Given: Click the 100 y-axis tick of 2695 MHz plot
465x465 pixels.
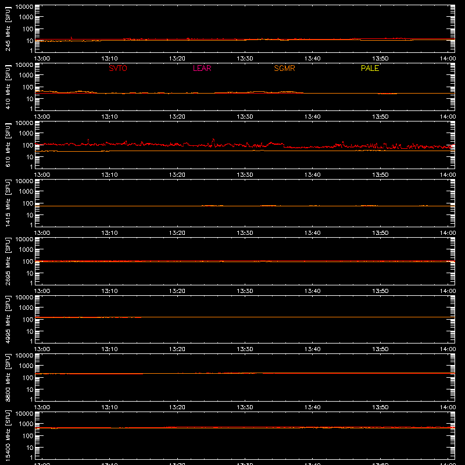Looking at the screenshot, I should tap(28, 262).
